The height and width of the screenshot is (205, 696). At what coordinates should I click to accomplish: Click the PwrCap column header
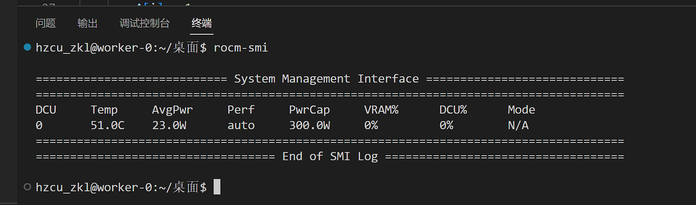pos(309,110)
